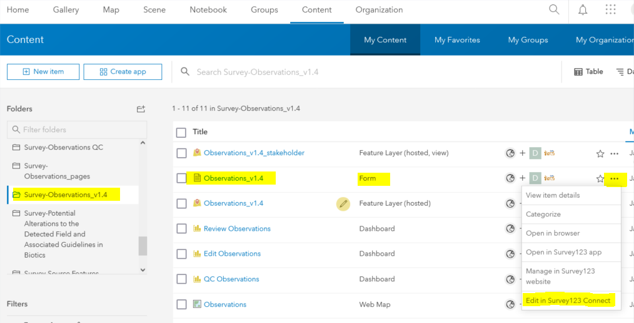
Task: Open more options for the Observations_v1.4 Form
Action: click(615, 178)
